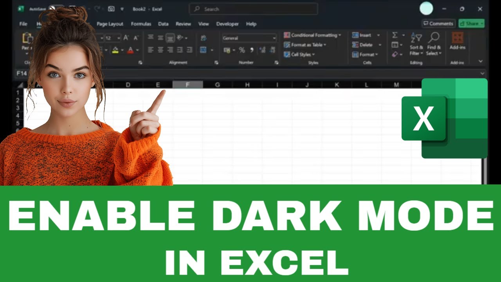Screen dimensions: 501x282
Task: Center text horizontally in the ribbon
Action: (x=160, y=50)
